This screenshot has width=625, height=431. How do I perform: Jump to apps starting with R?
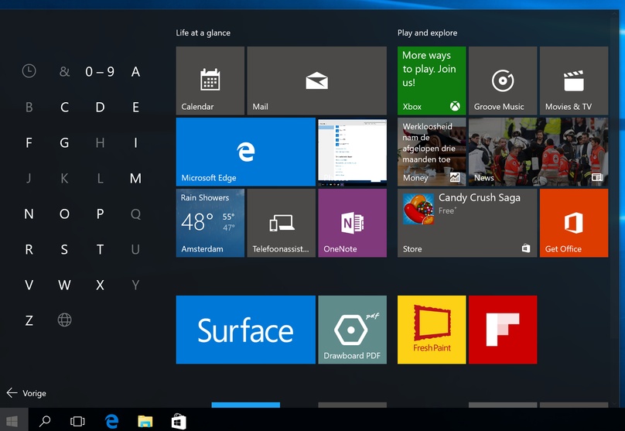[29, 250]
